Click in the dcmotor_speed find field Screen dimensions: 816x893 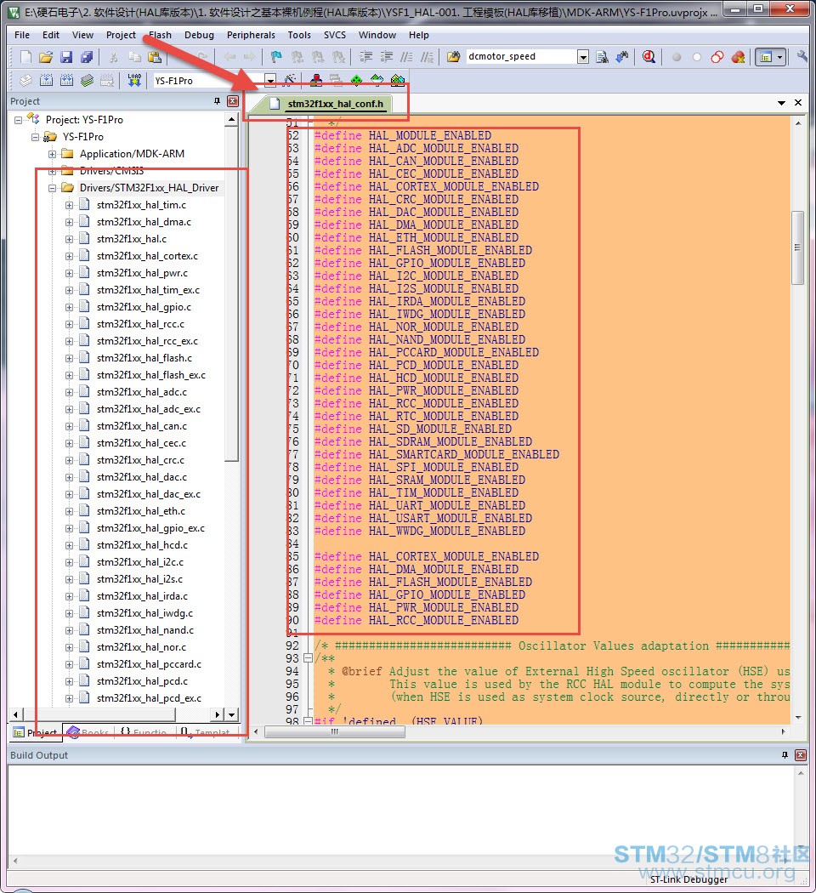521,57
